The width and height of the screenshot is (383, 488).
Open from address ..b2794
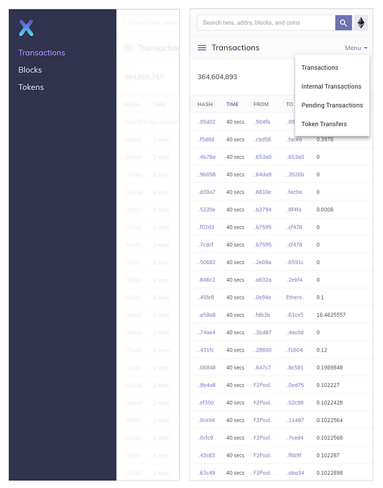(x=262, y=209)
